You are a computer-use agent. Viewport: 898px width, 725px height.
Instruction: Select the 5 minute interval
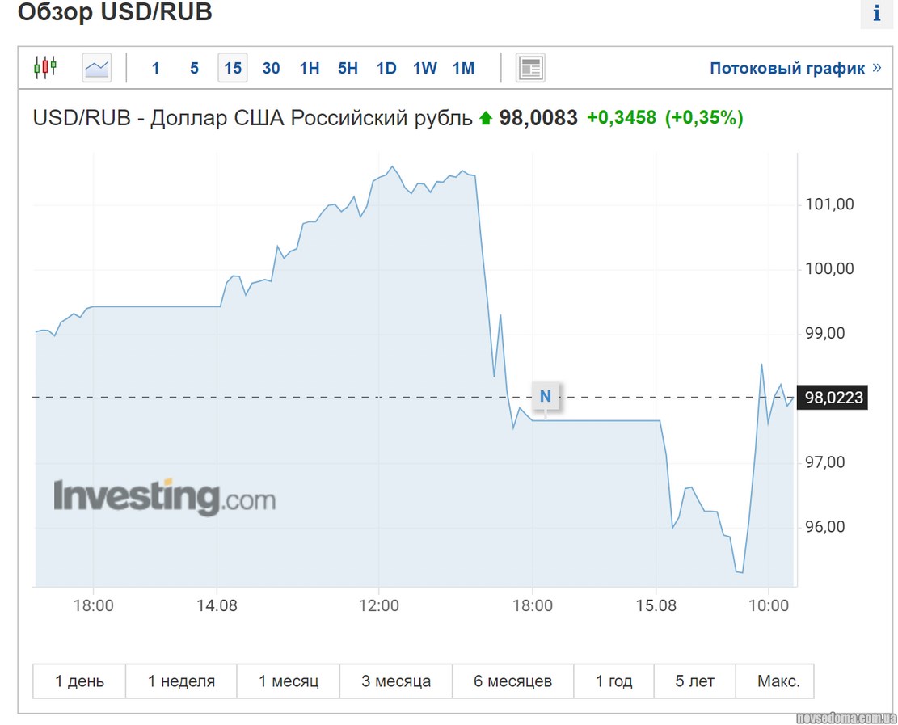194,69
